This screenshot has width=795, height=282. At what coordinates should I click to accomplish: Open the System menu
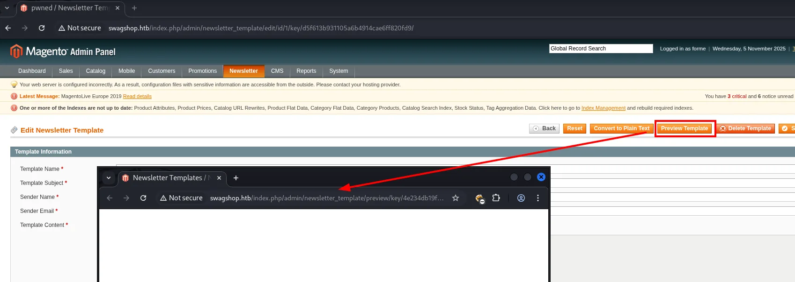point(339,71)
